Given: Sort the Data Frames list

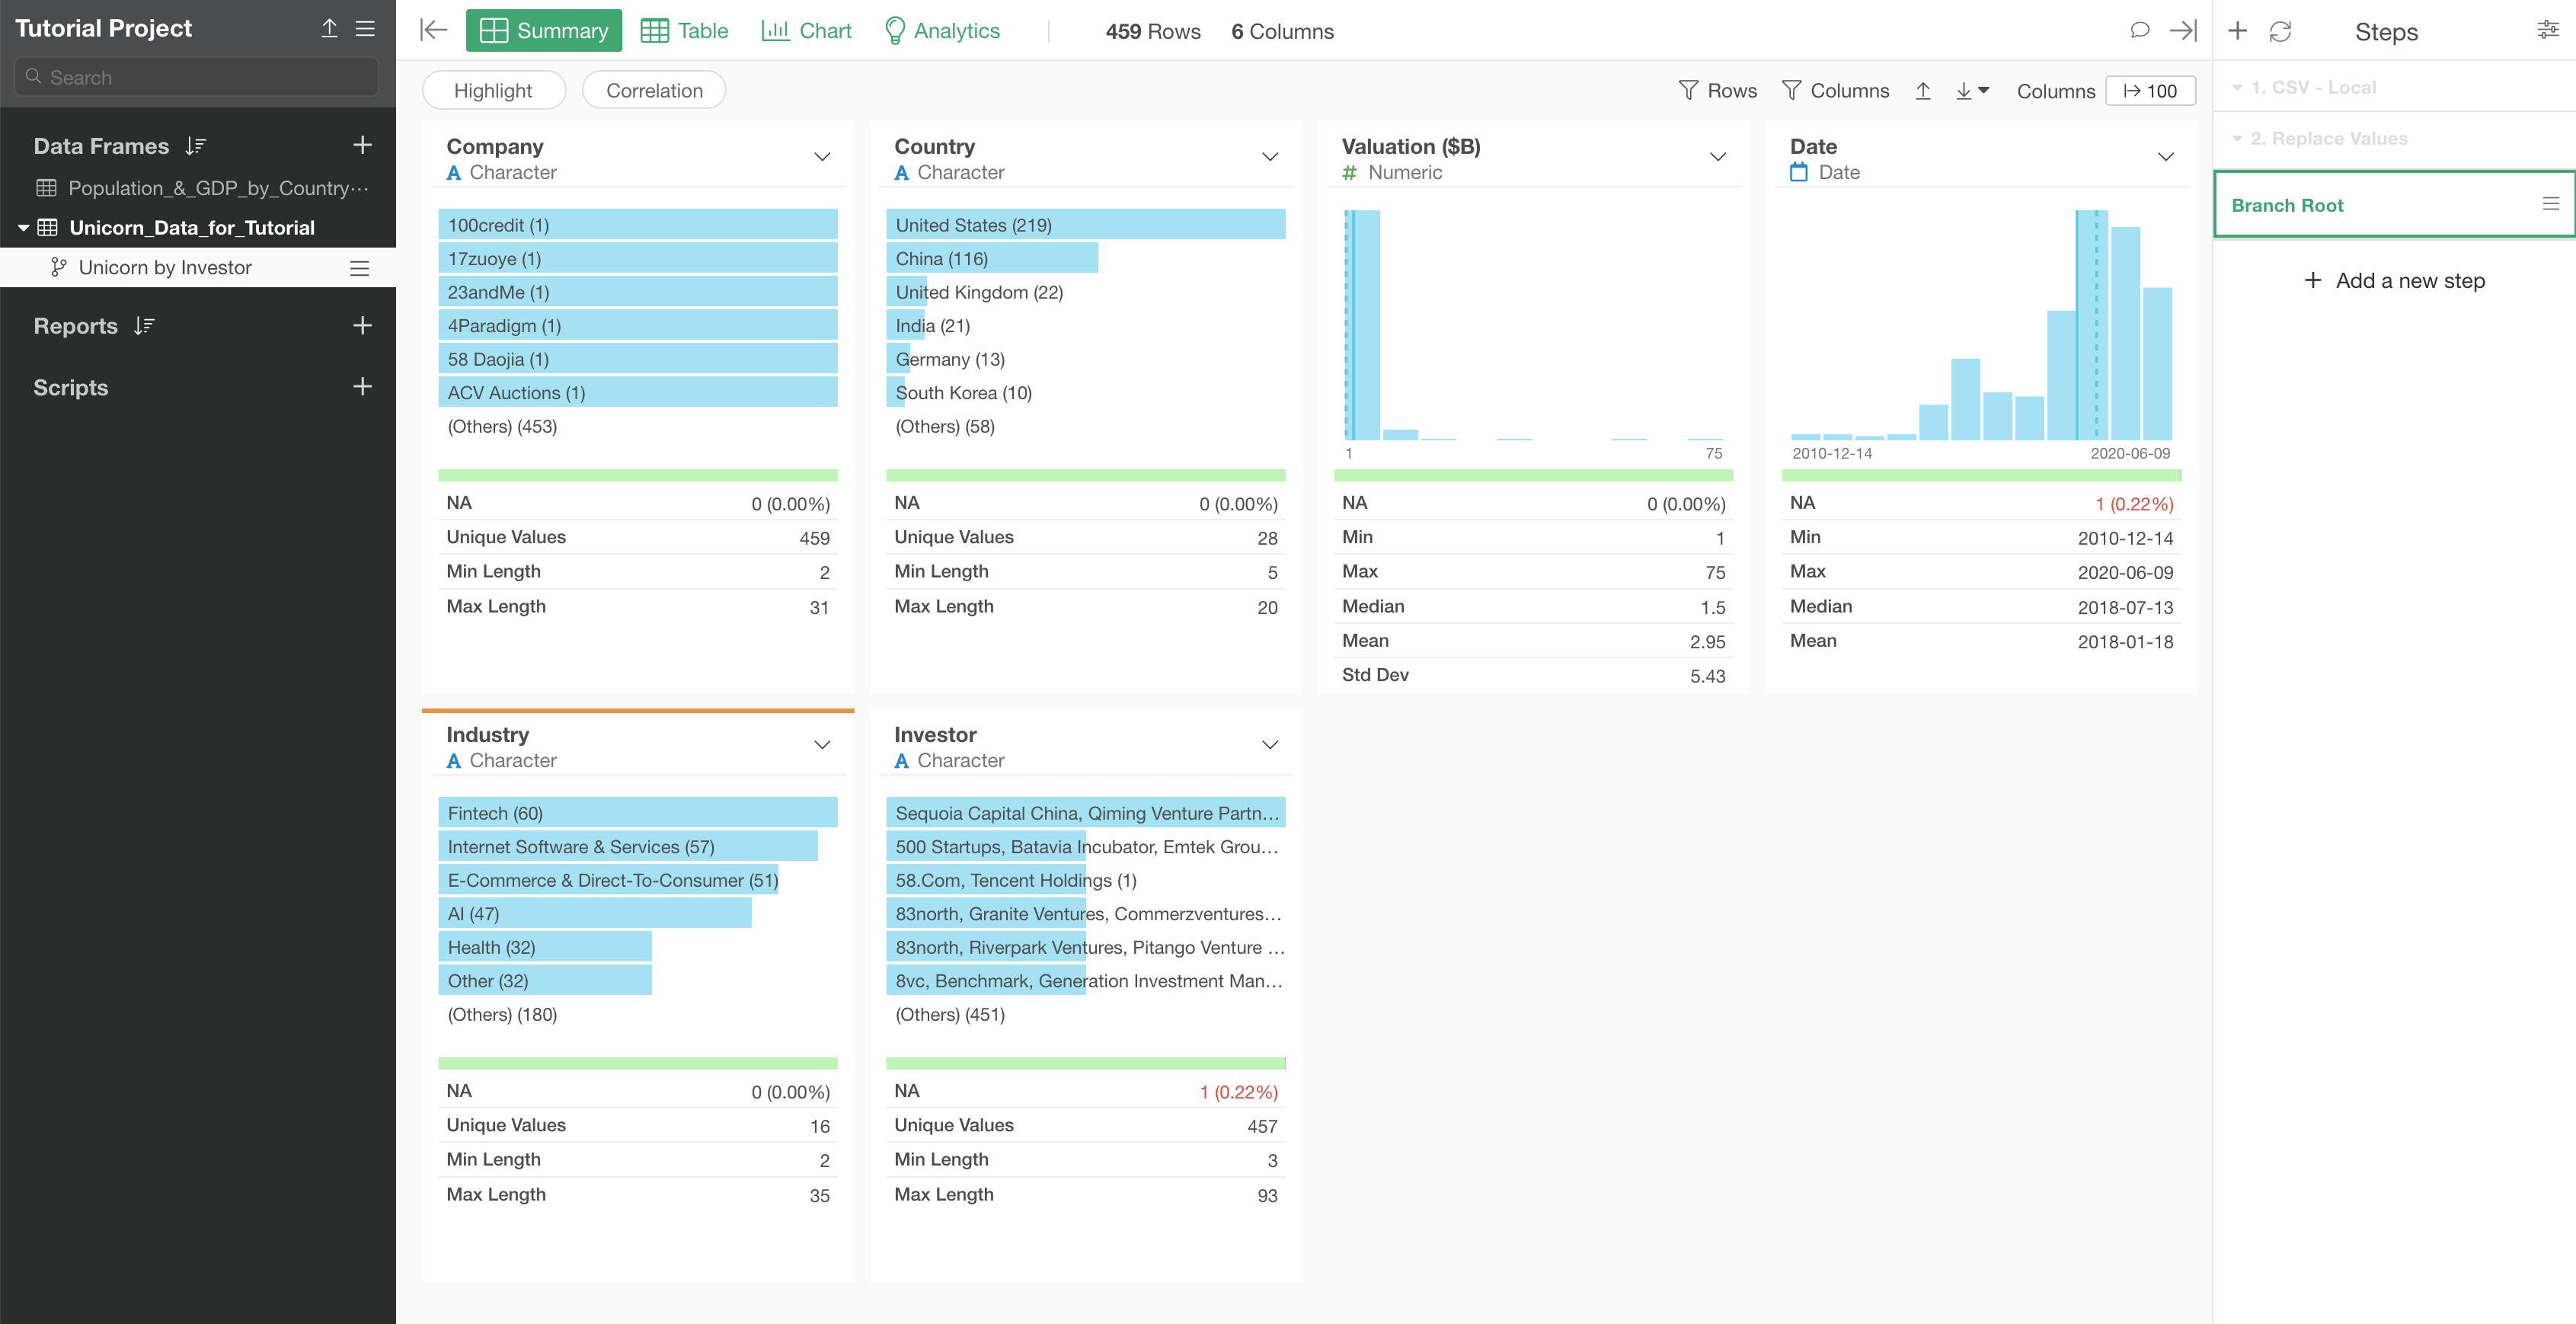Looking at the screenshot, I should tap(196, 146).
